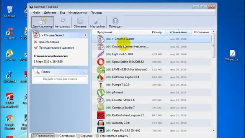Open the Инструменты menu
The width and height of the screenshot is (245, 138).
point(77,13)
